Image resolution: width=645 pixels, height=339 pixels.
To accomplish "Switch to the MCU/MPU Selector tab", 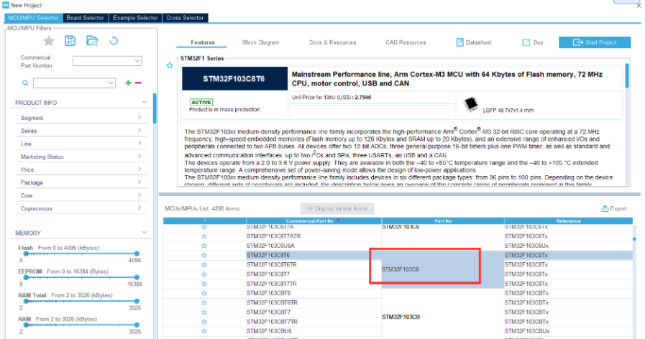I will 33,18.
